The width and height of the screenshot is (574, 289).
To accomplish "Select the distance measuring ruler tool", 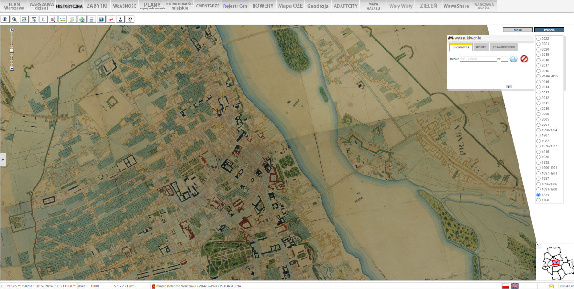I will [63, 20].
